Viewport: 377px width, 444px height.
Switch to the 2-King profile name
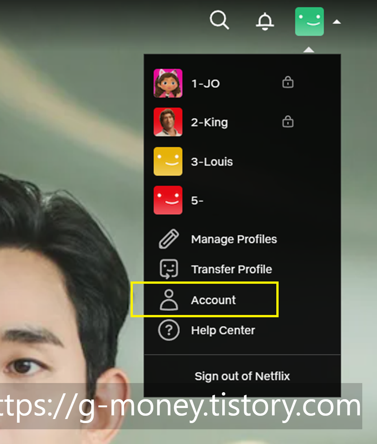click(210, 123)
